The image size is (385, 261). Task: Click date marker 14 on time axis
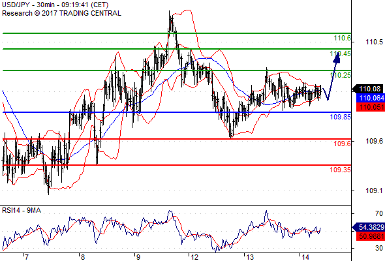(x=305, y=257)
